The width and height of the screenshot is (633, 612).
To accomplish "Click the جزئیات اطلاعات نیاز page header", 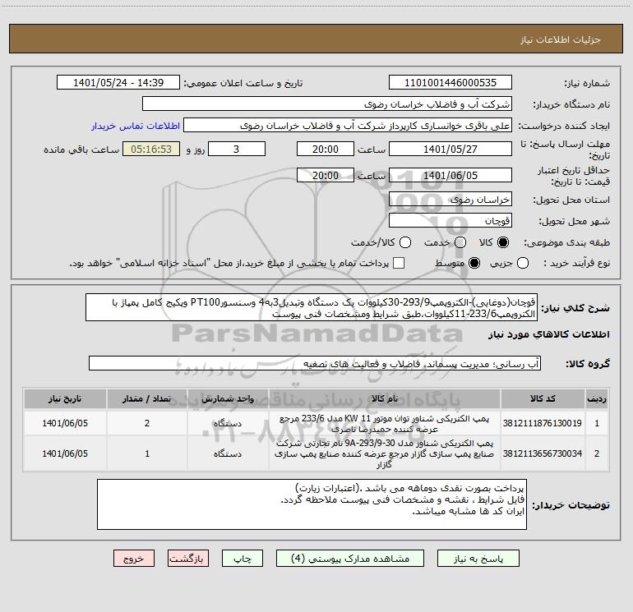I will pos(560,39).
